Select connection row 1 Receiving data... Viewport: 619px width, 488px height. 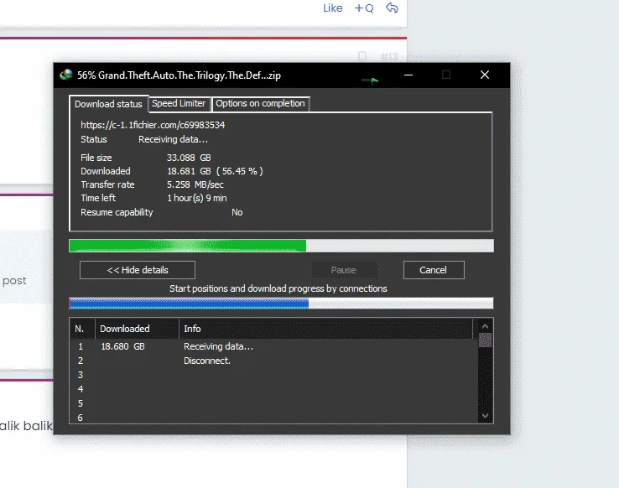(x=274, y=346)
